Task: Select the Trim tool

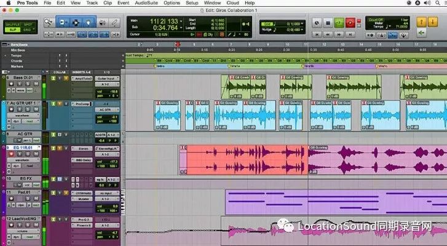Action: (x=63, y=22)
